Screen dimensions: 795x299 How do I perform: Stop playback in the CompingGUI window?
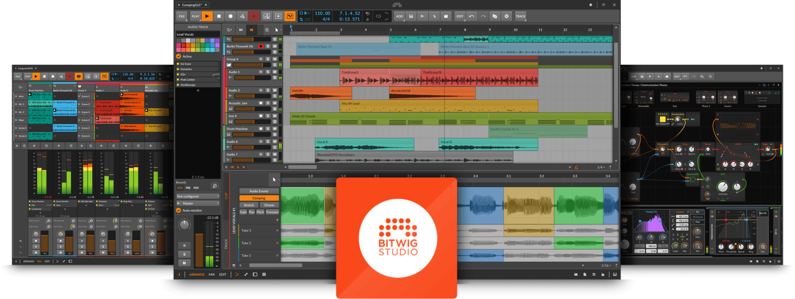point(219,17)
